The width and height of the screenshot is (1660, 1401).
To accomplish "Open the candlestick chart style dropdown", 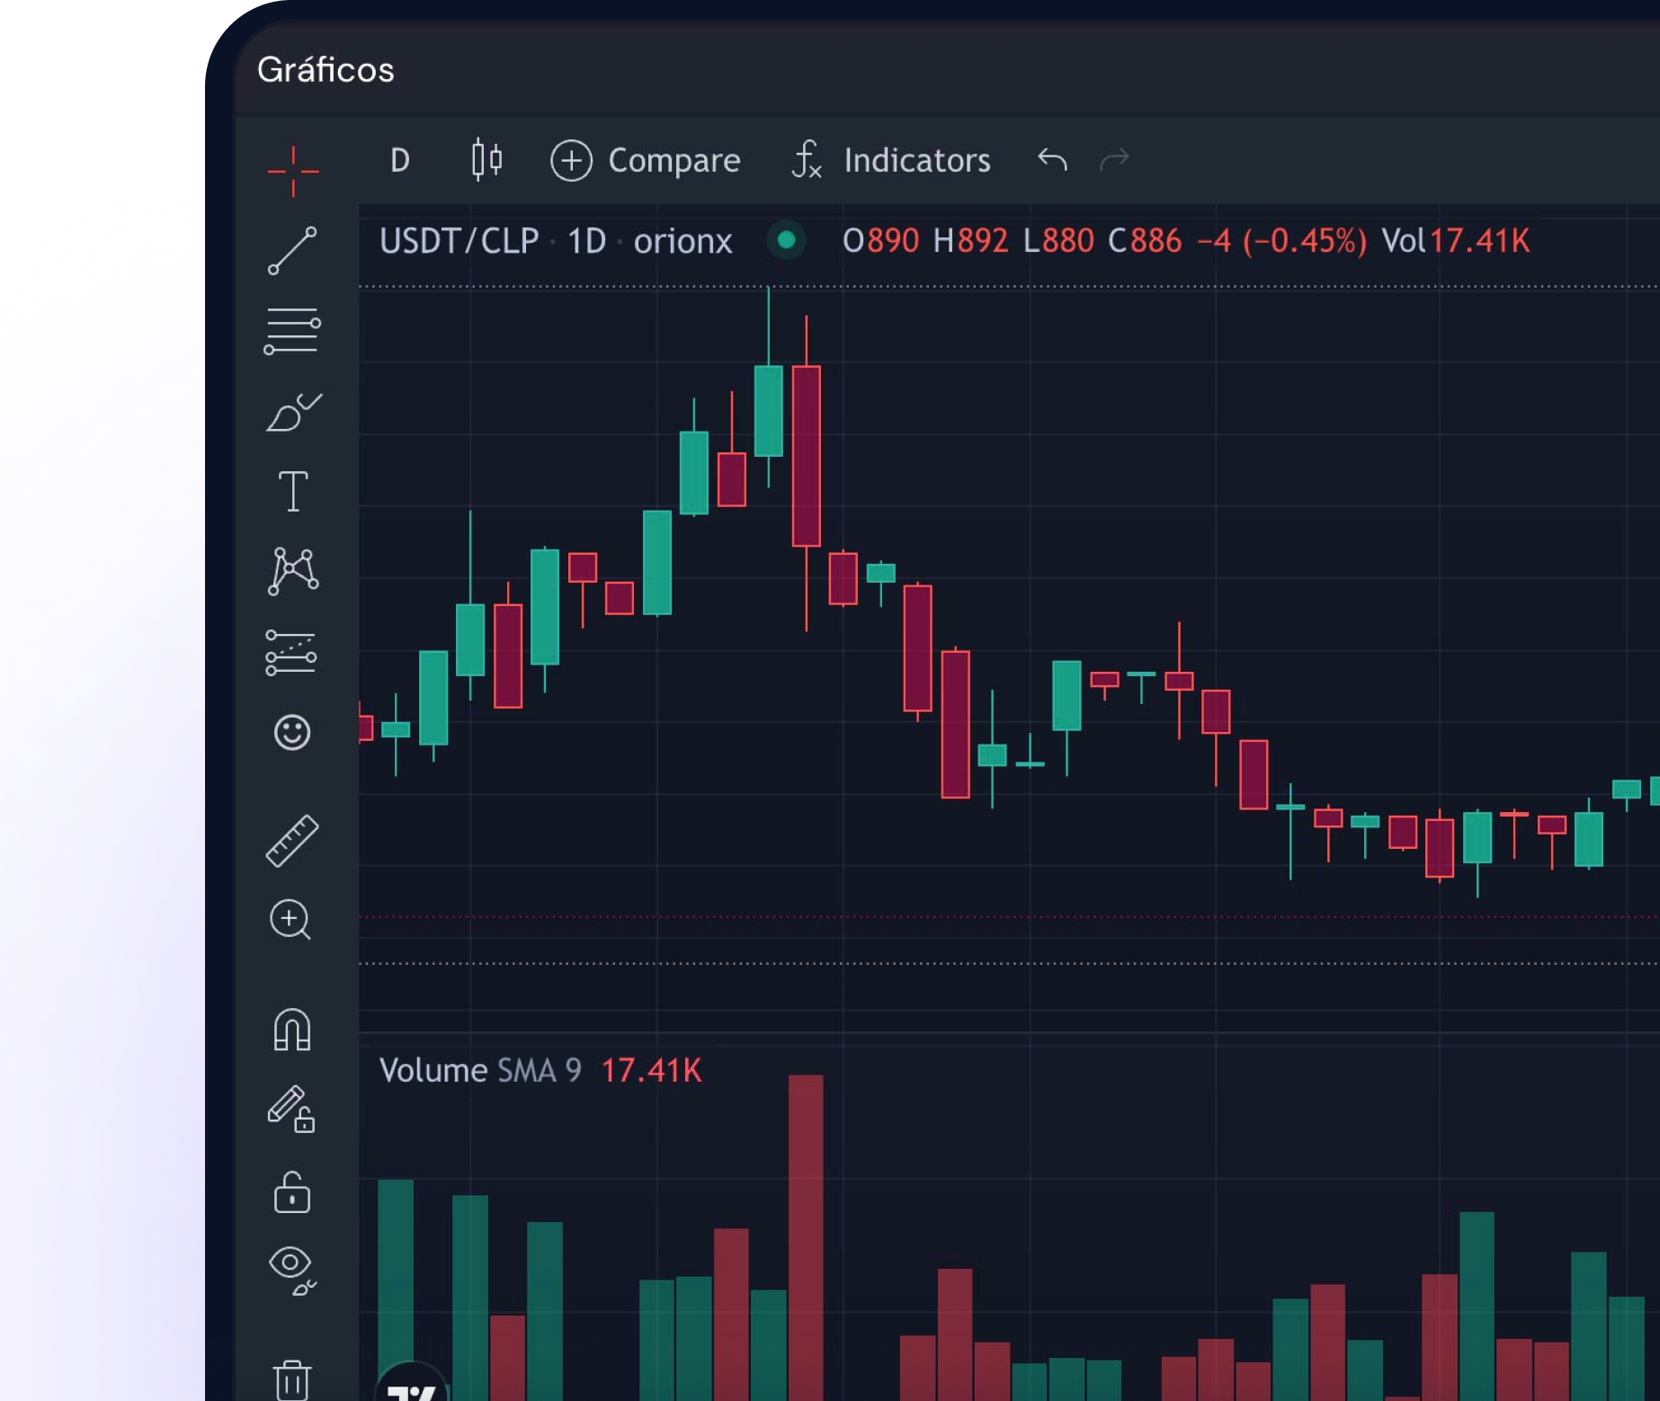I will click(x=486, y=161).
